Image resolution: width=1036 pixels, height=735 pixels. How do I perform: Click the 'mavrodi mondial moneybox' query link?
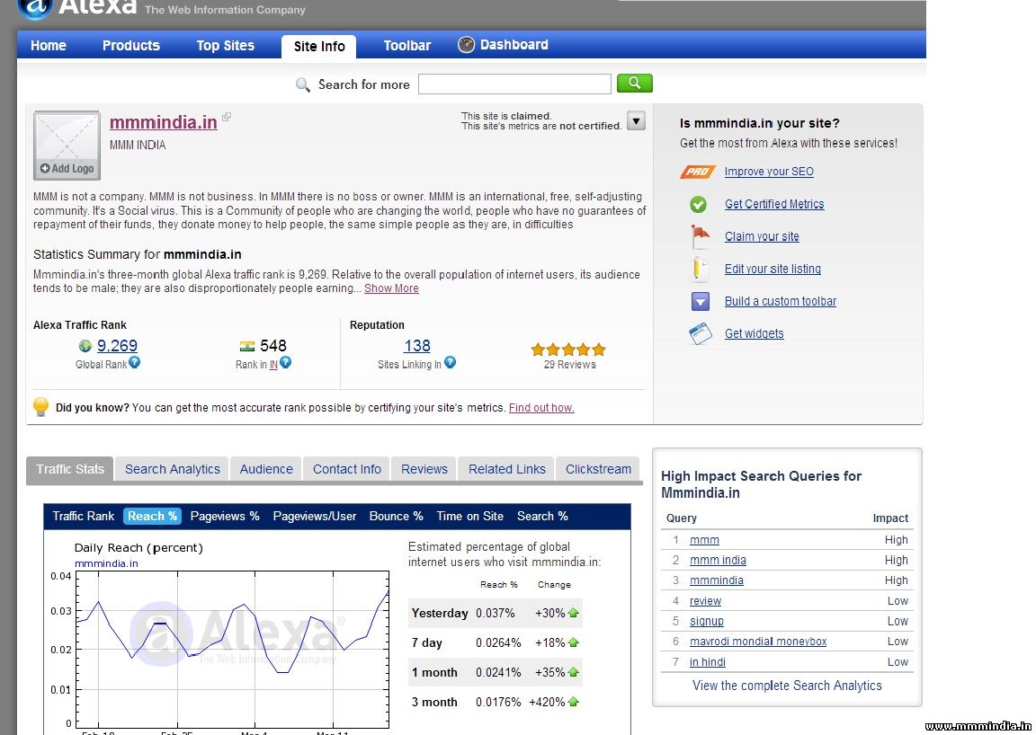758,642
